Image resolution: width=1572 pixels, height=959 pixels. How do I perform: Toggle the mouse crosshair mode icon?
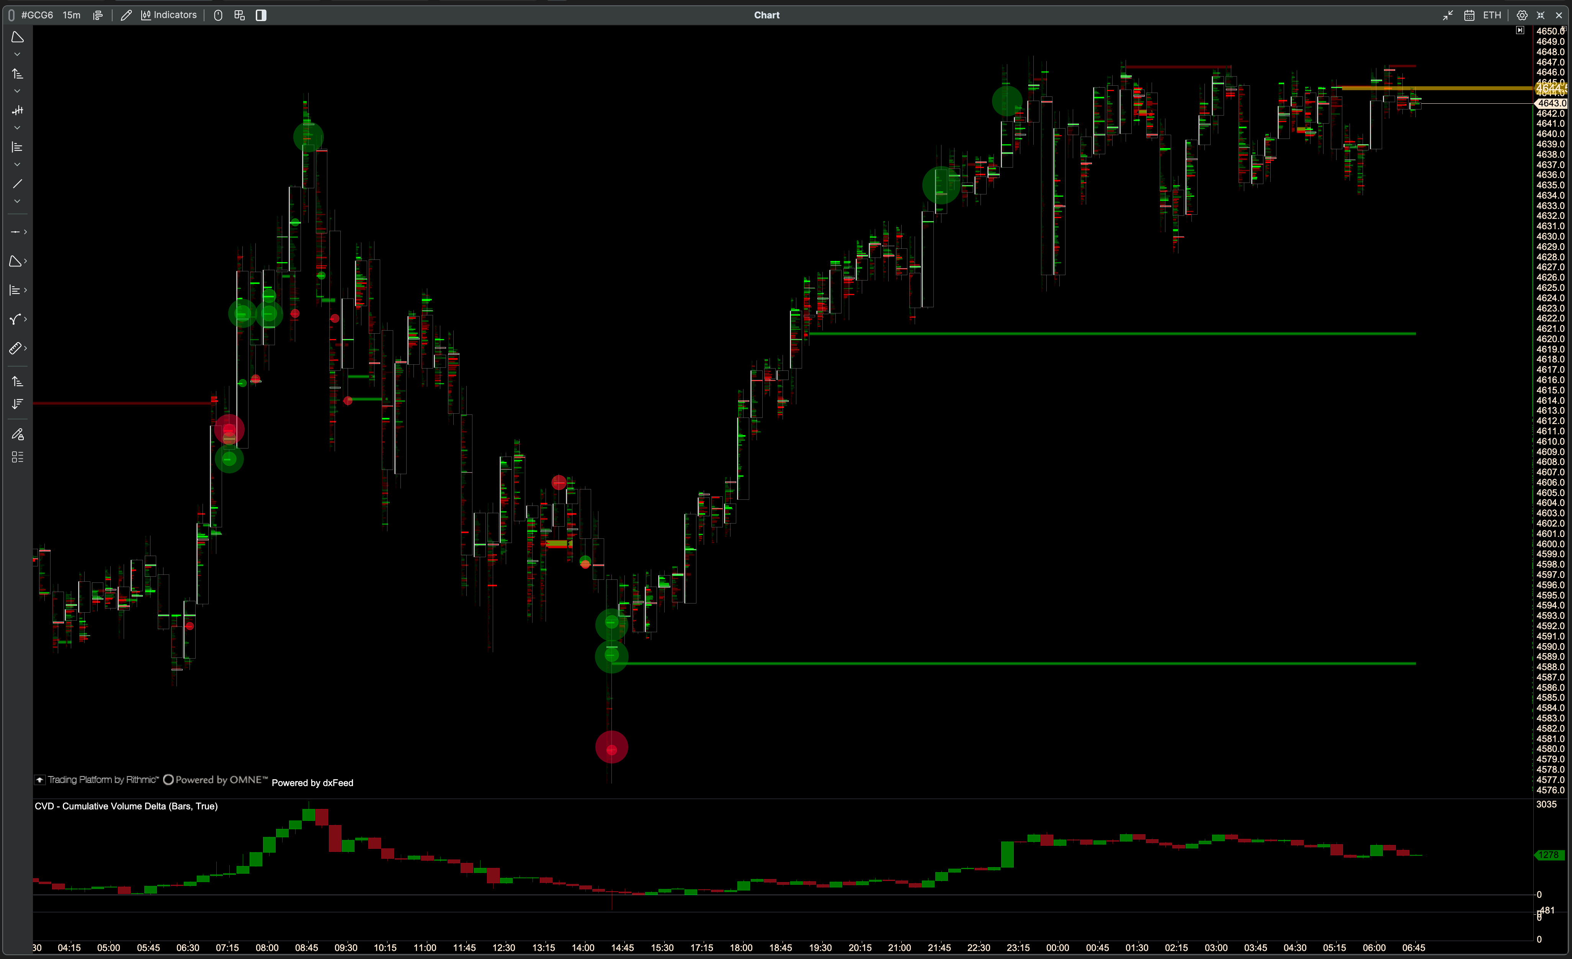218,15
